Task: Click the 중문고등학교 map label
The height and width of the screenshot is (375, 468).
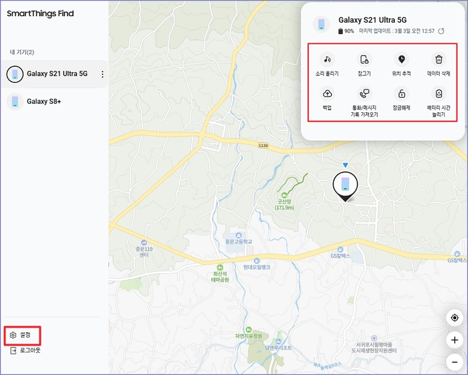Action: [x=239, y=242]
